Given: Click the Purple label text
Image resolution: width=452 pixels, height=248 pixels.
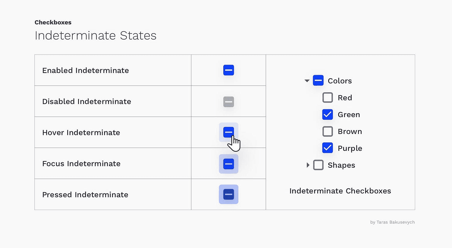Looking at the screenshot, I should tap(350, 148).
